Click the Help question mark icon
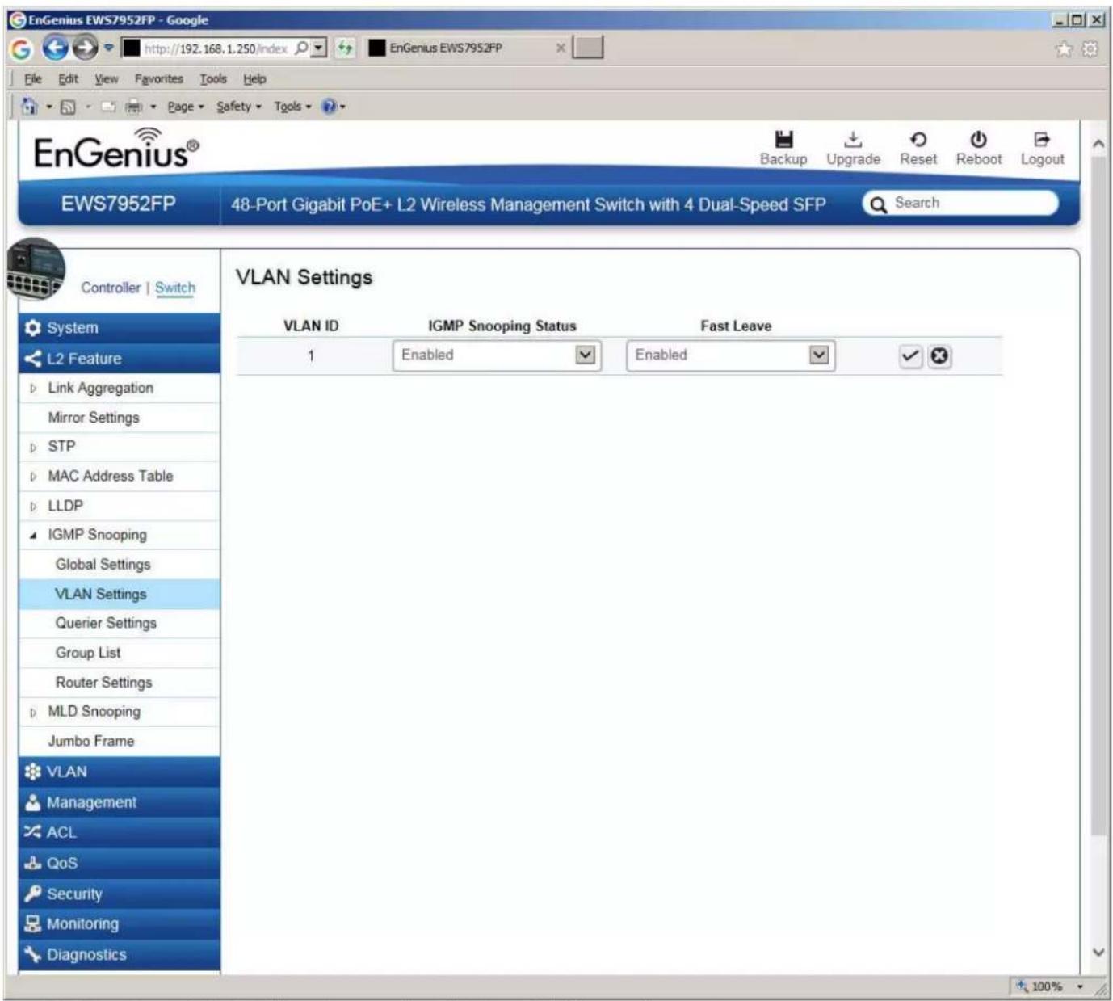 pyautogui.click(x=329, y=107)
